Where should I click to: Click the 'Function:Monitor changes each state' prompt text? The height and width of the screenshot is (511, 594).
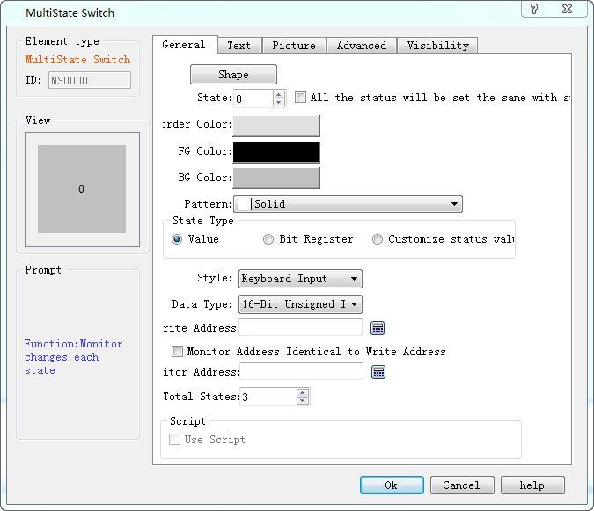coord(74,357)
